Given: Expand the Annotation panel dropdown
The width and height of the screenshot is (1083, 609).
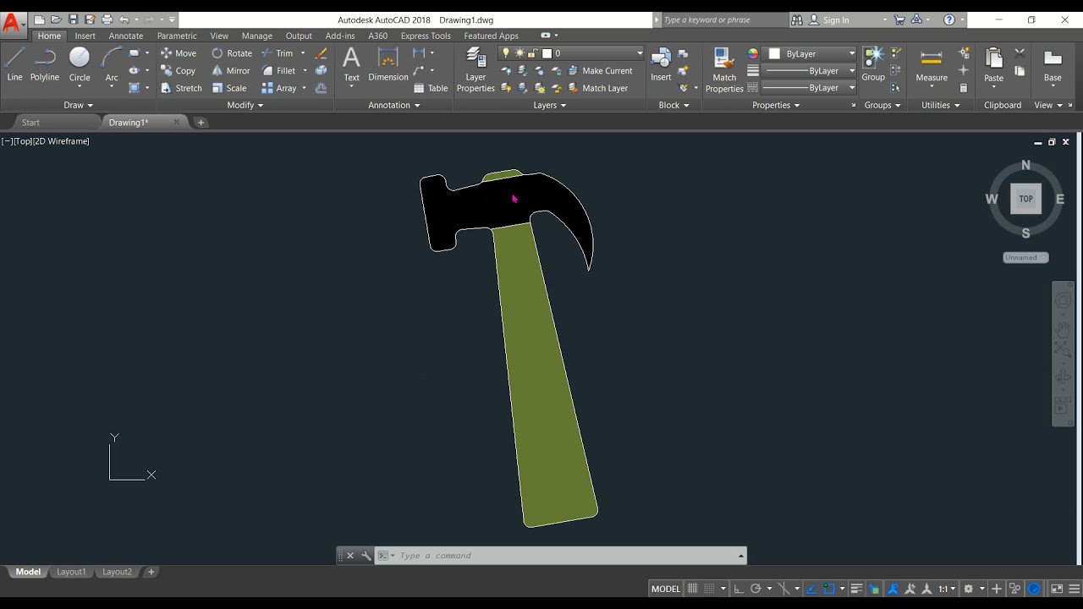Looking at the screenshot, I should (x=394, y=105).
